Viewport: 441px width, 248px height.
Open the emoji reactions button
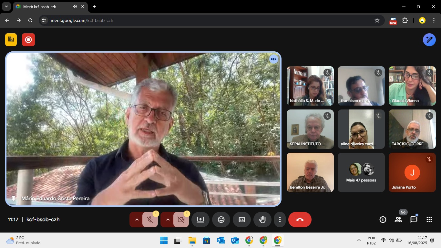coord(221,220)
